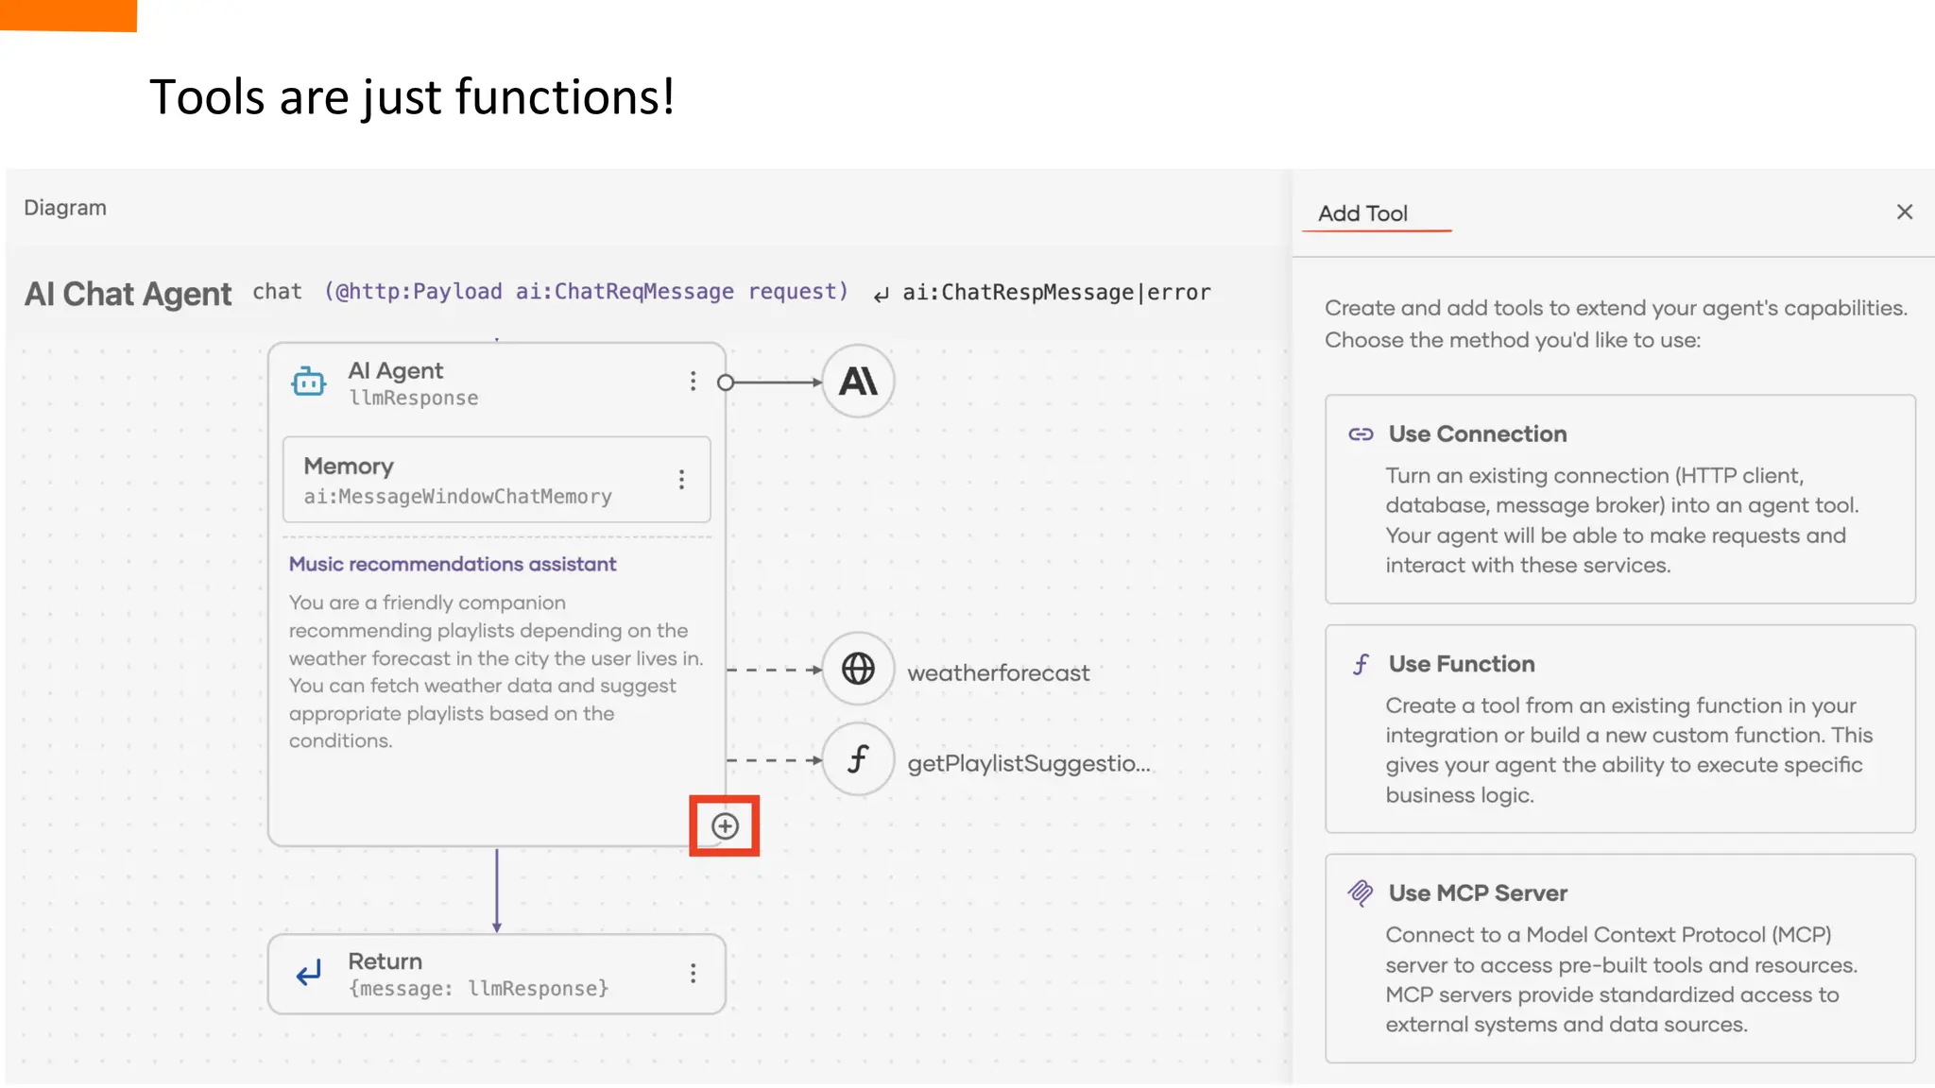The height and width of the screenshot is (1088, 1935).
Task: Click the getPlaylistSuggestio... tool label
Action: [x=1029, y=763]
